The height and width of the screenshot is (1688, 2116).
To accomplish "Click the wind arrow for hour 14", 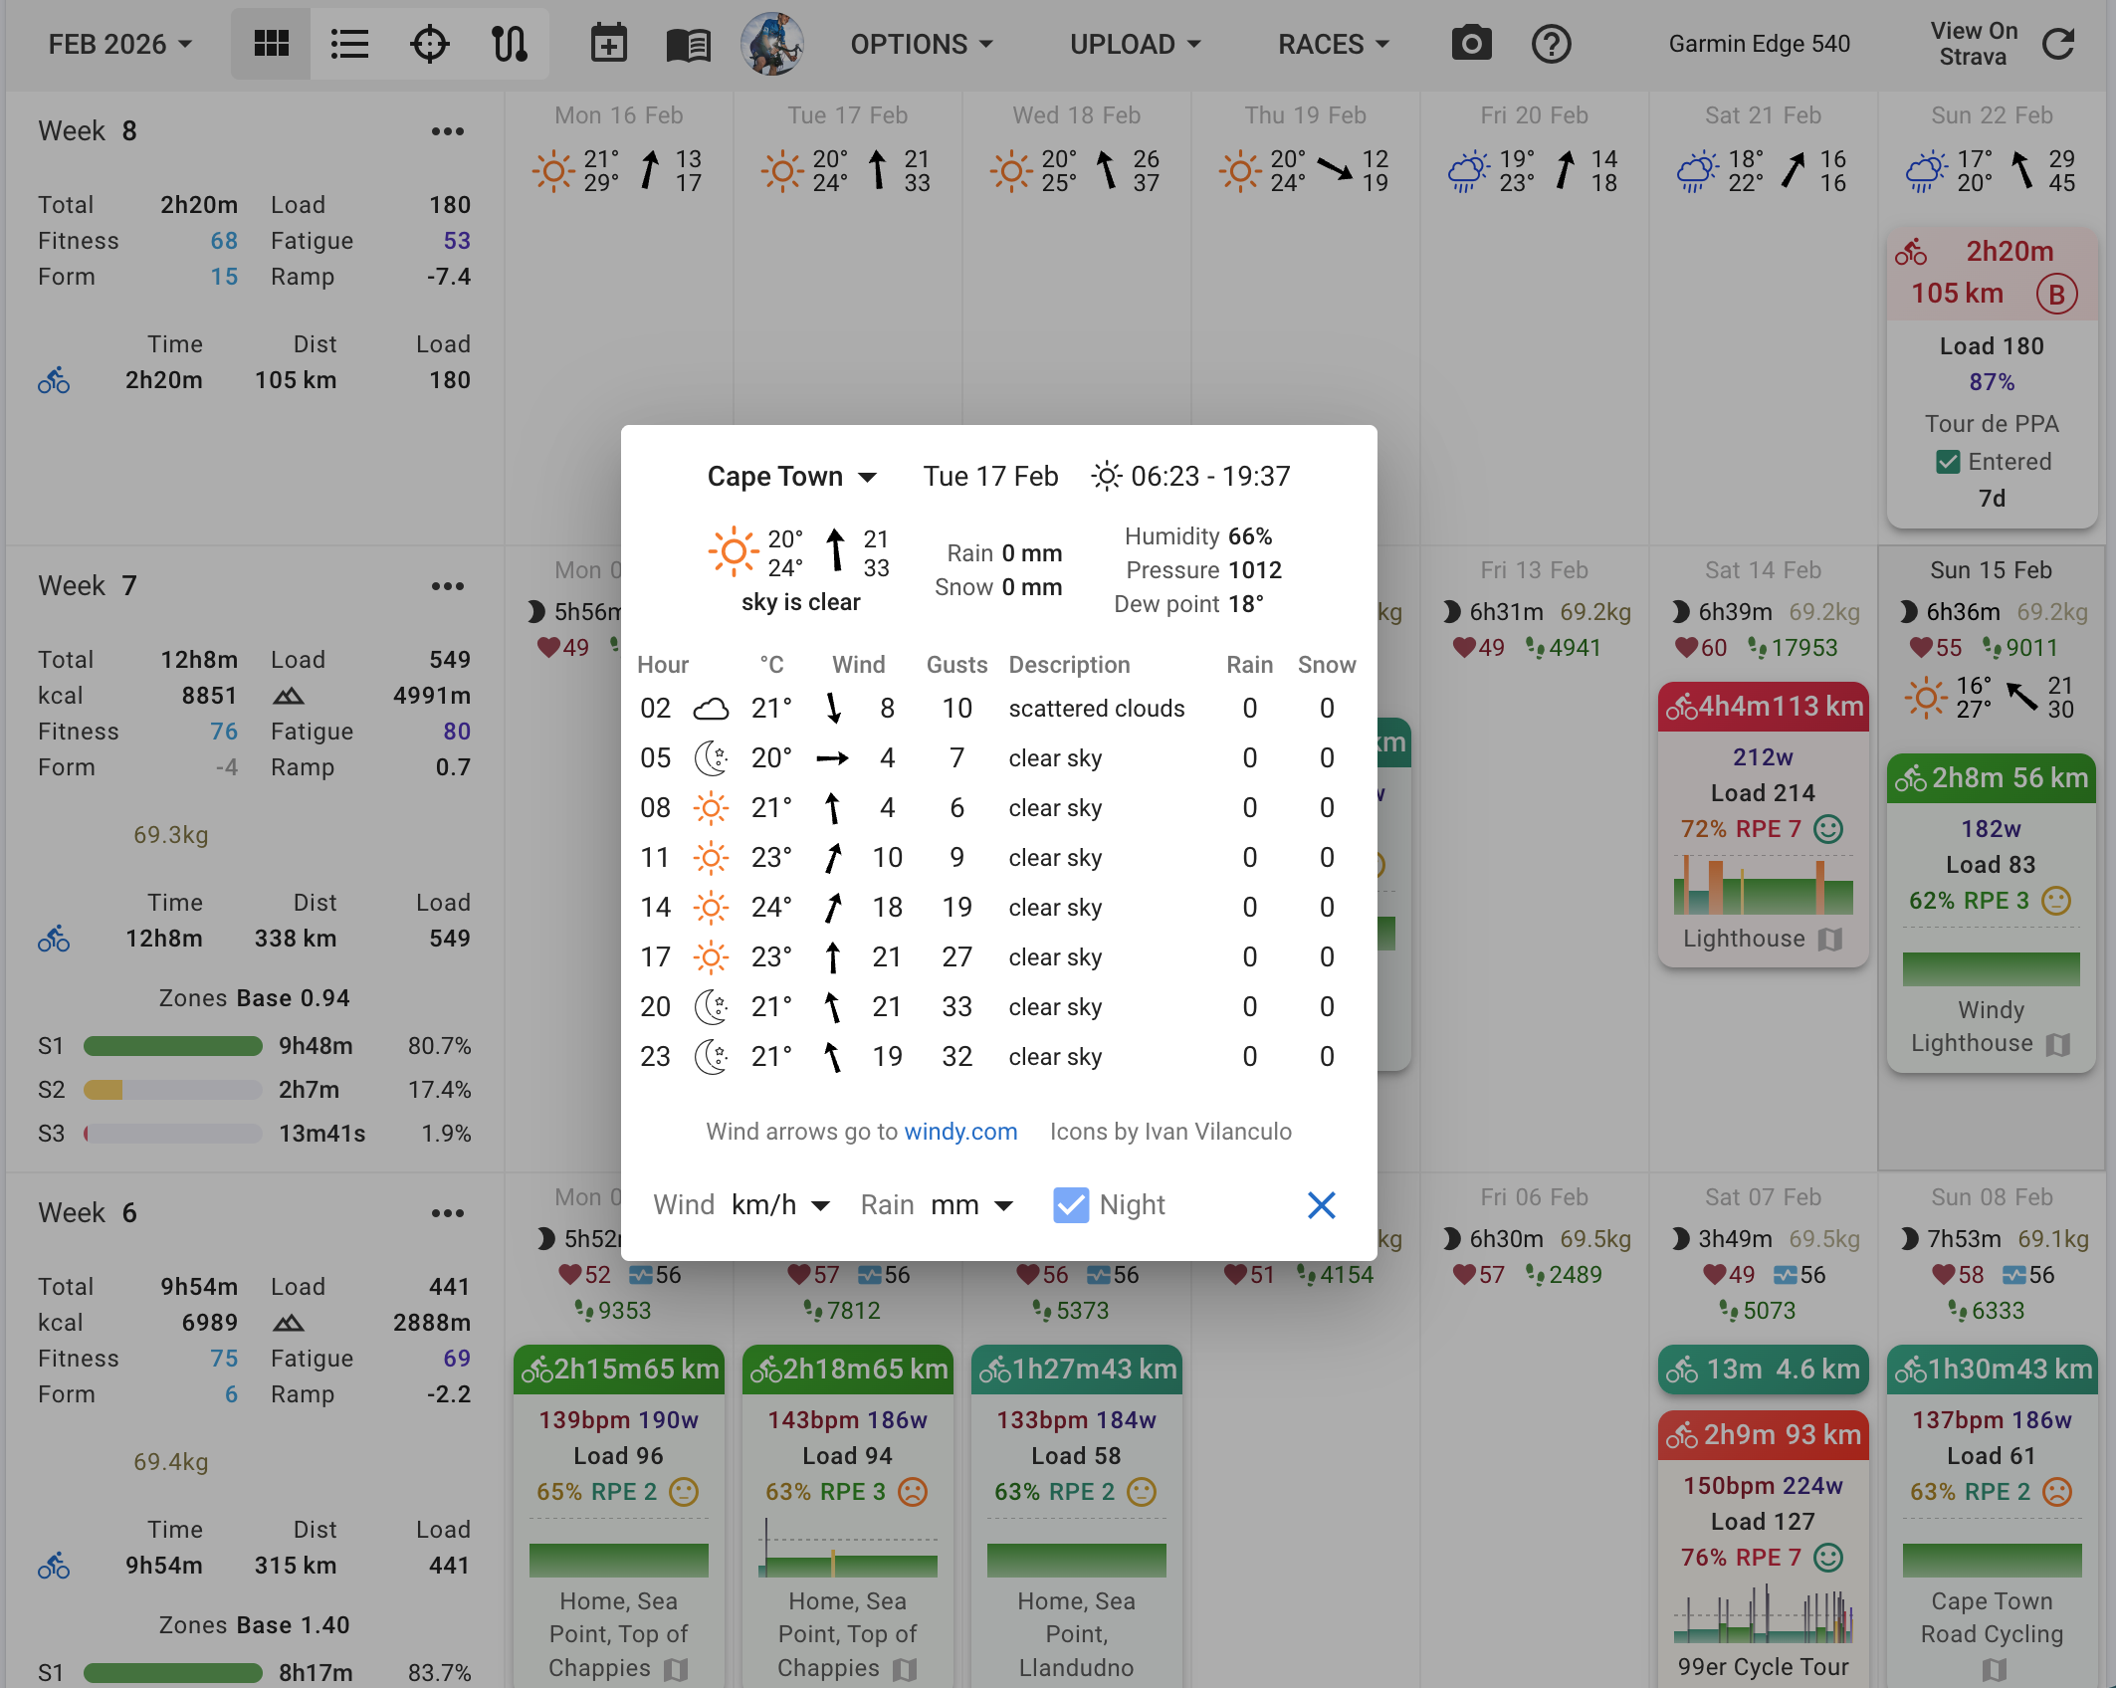I will coord(833,908).
